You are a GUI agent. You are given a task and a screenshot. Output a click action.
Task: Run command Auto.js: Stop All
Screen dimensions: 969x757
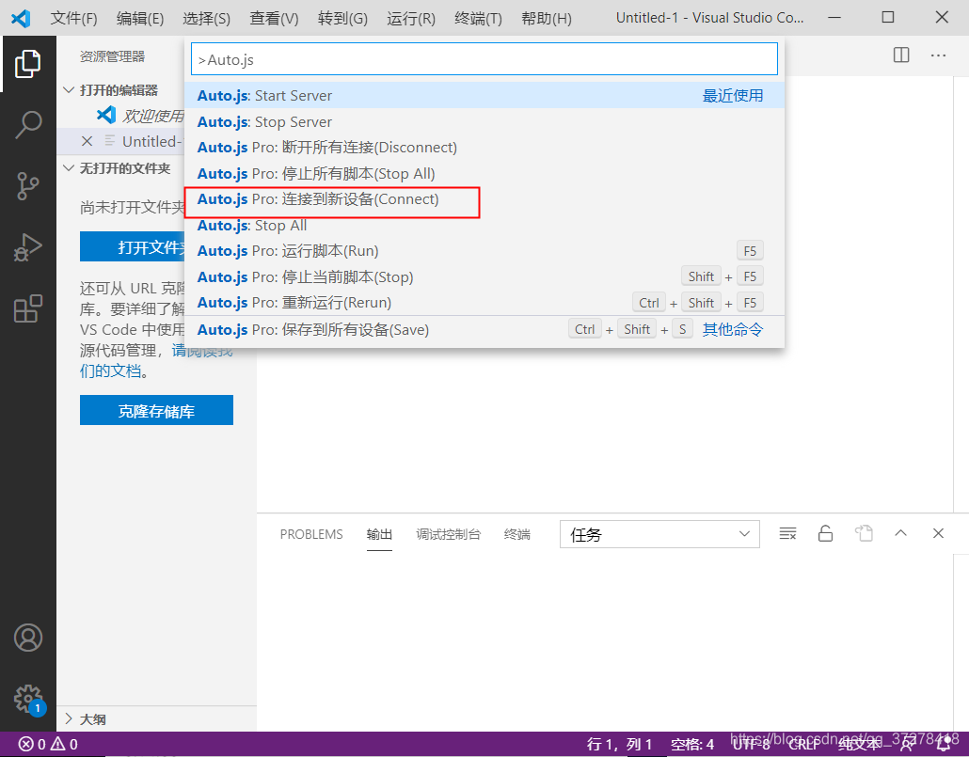(x=484, y=226)
